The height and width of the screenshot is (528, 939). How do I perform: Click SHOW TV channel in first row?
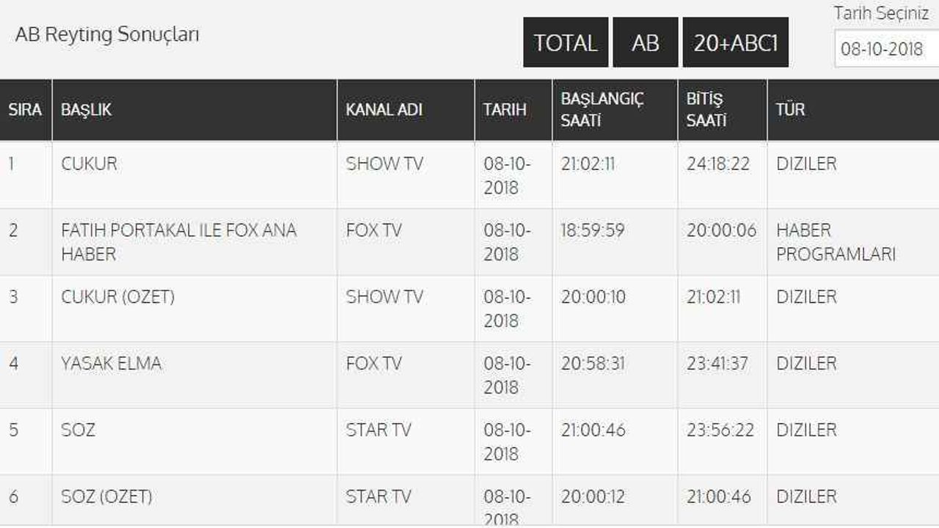click(x=384, y=164)
